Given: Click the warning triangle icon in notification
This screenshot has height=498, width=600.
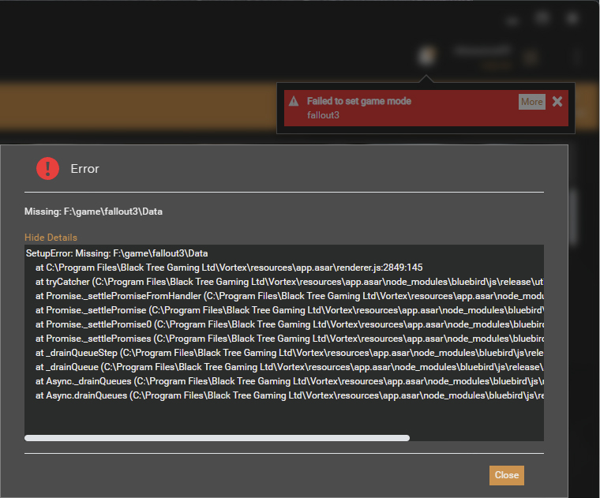Looking at the screenshot, I should (294, 101).
